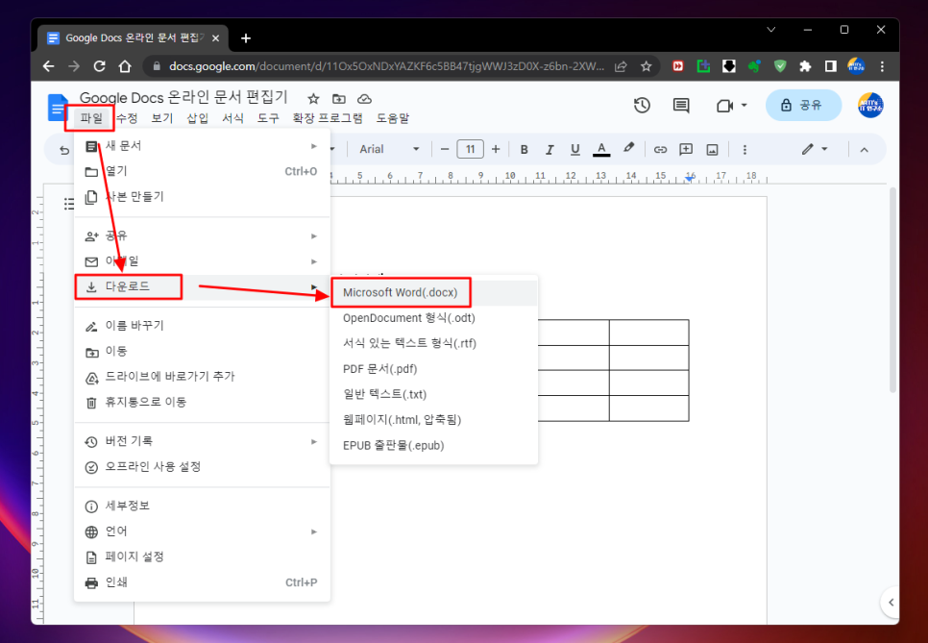Image resolution: width=928 pixels, height=643 pixels.
Task: Expand the 언어 submenu
Action: click(202, 532)
